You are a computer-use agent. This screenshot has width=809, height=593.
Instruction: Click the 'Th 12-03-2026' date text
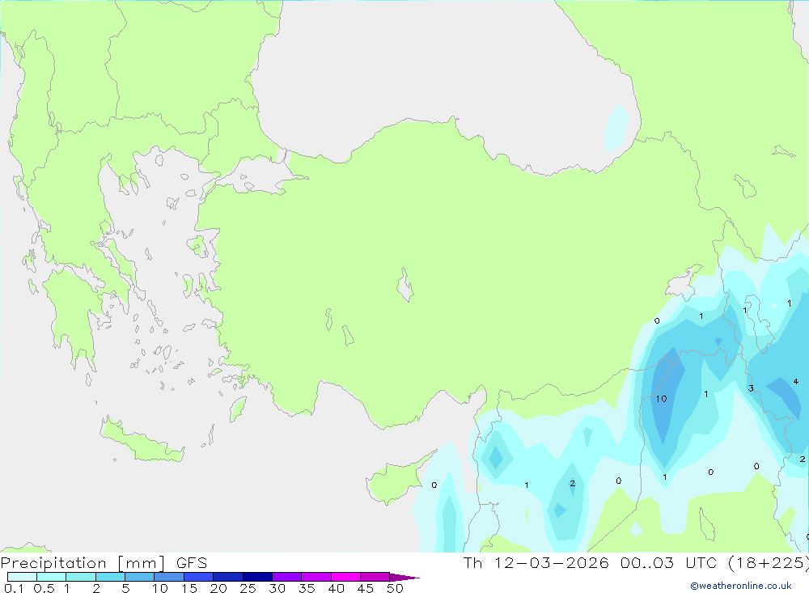(536, 562)
